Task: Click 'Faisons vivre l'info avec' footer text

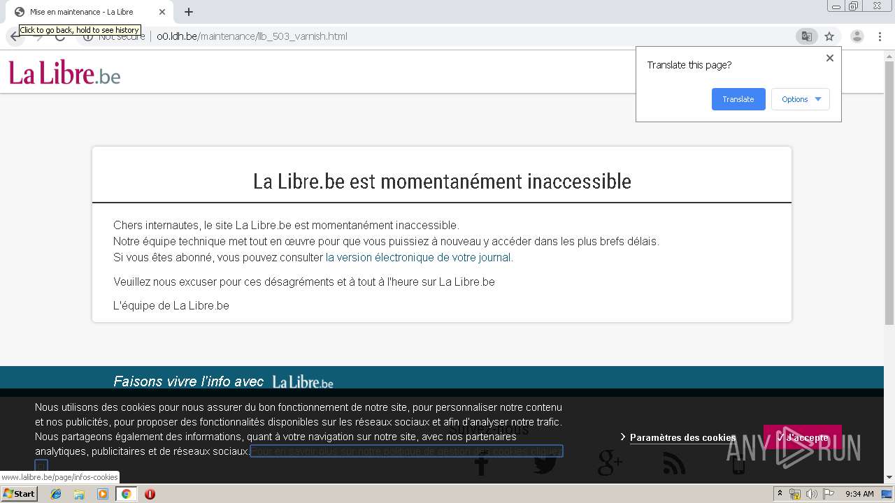Action: pos(188,381)
